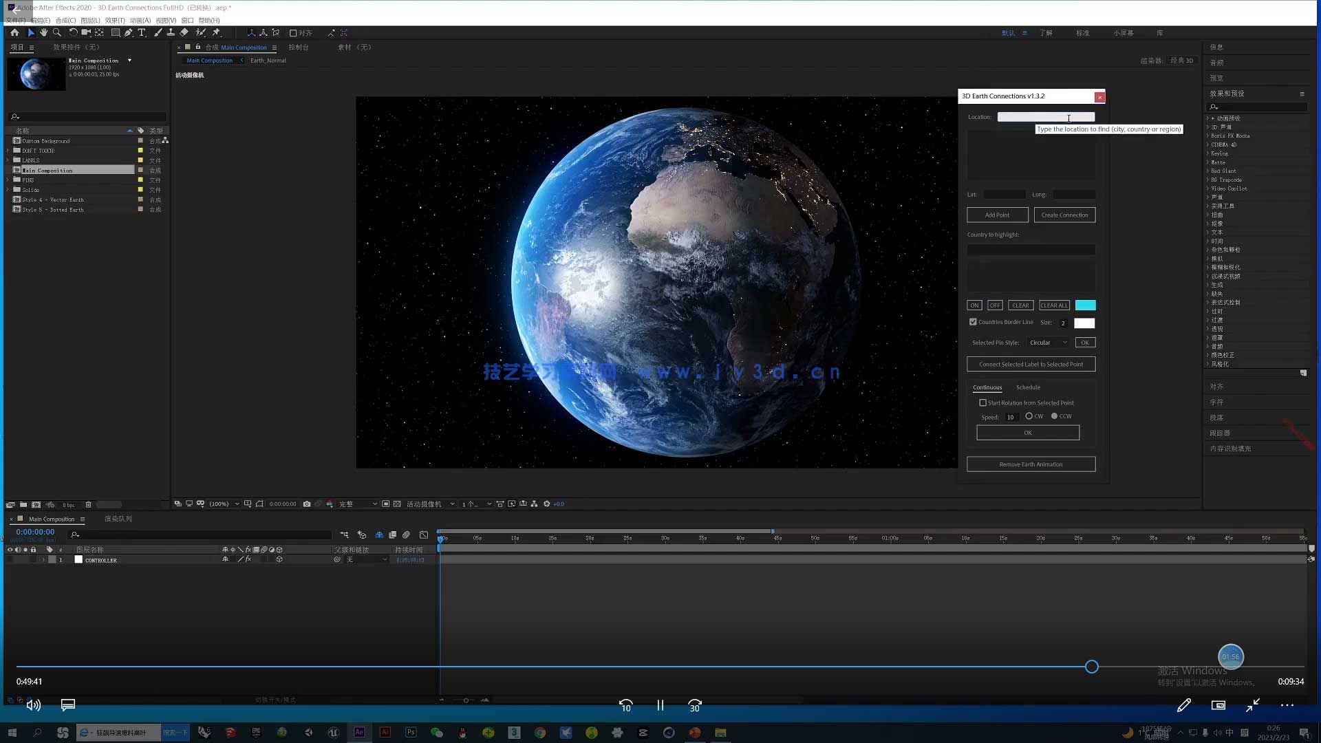1321x743 pixels.
Task: Select the Hand tool in toolbar
Action: click(x=44, y=32)
